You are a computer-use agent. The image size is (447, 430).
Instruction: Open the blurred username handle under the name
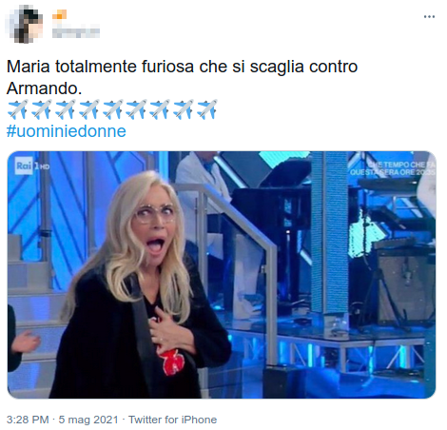tap(76, 32)
